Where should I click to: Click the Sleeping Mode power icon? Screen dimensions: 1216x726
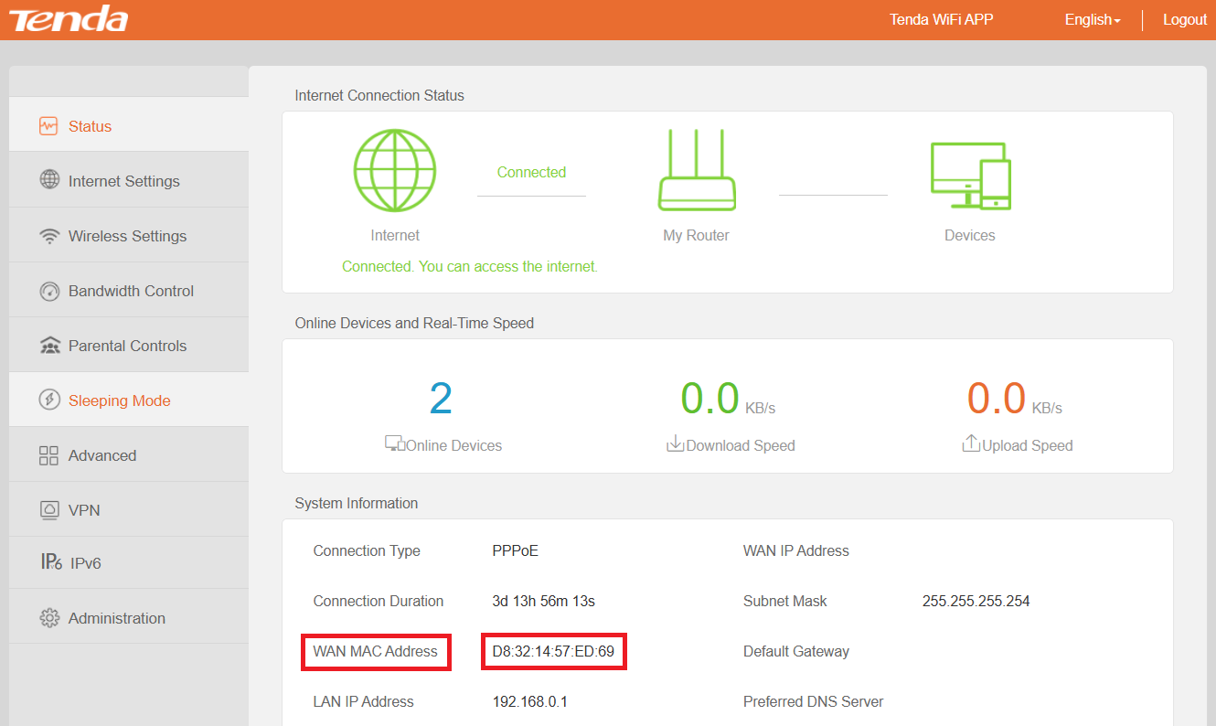49,400
